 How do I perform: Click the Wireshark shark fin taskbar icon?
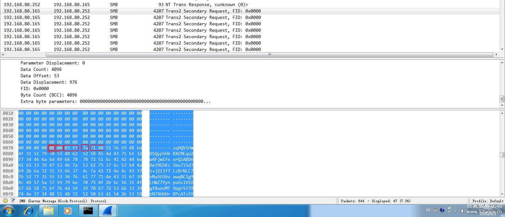point(107,211)
